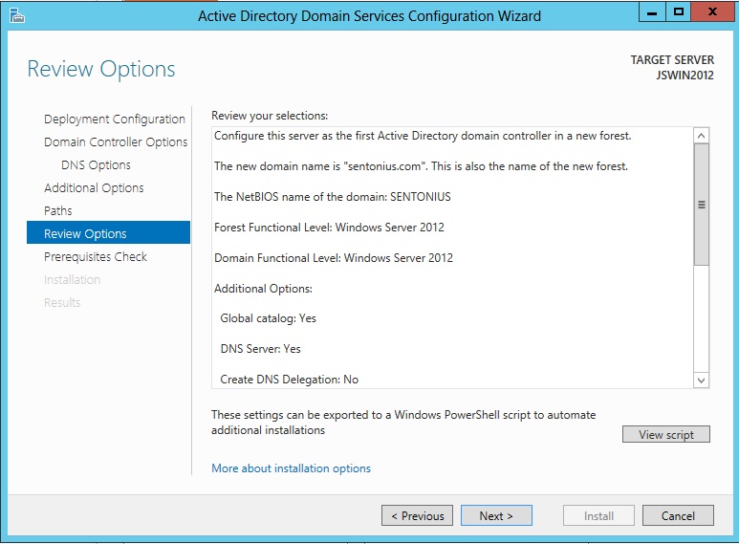Viewport: 739px width, 544px height.
Task: Click the vertical scrollbar thumb in selections
Action: (702, 205)
